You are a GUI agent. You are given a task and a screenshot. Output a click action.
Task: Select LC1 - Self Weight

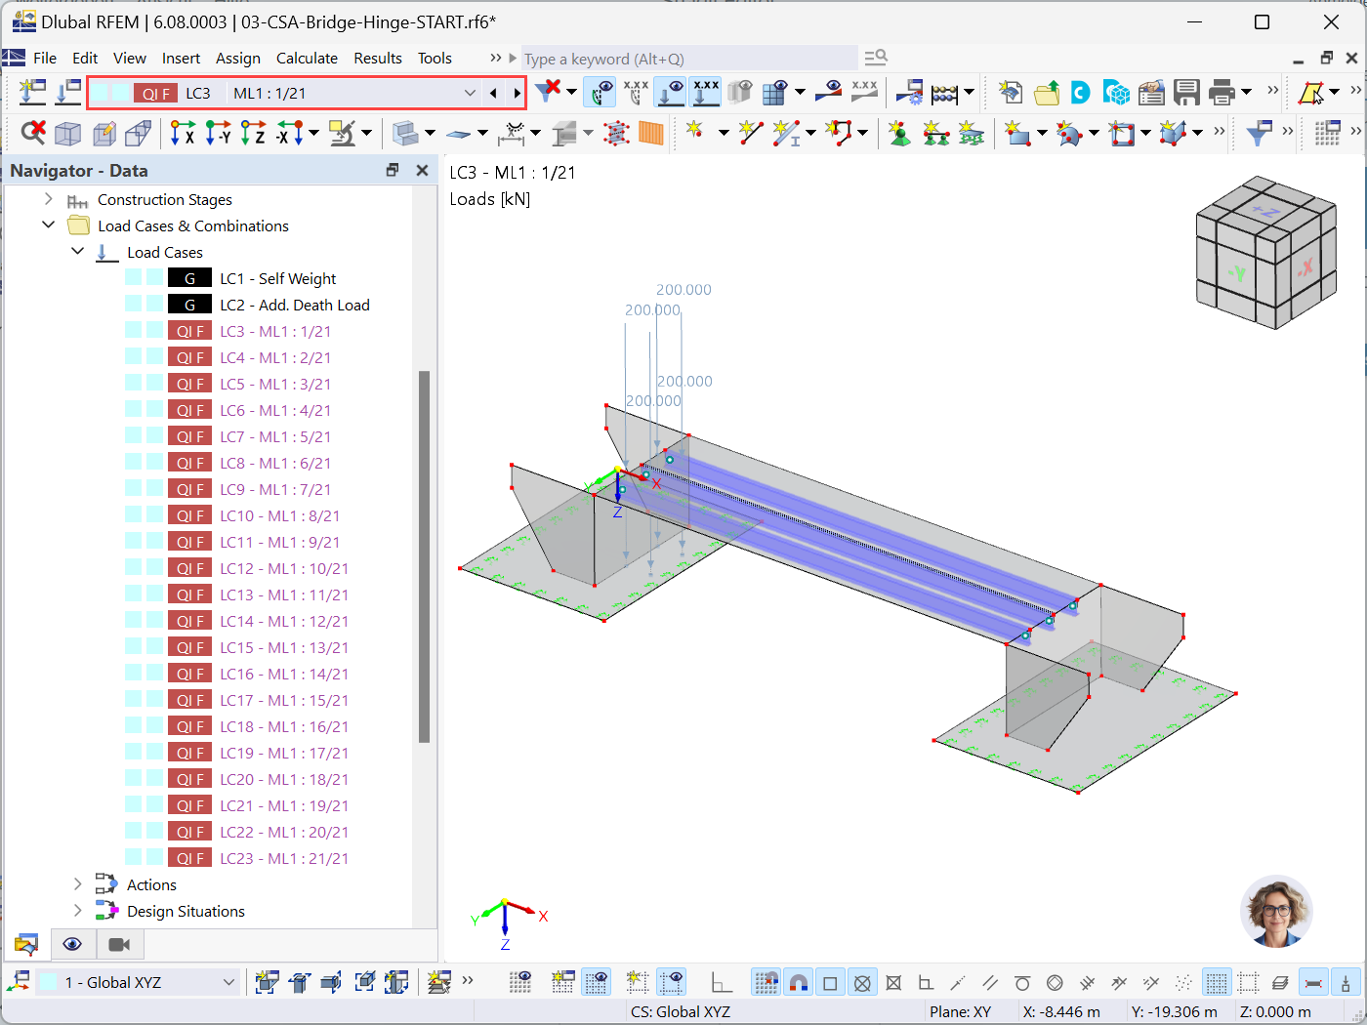click(277, 278)
